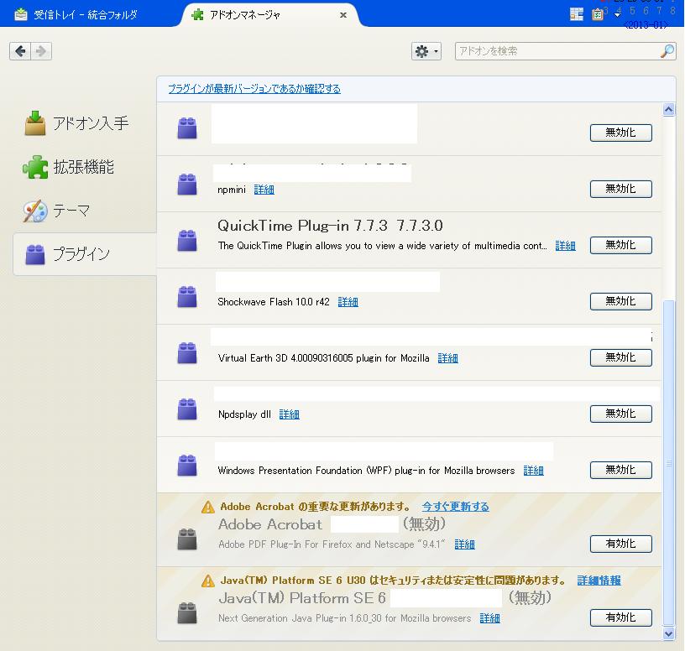Click the plugin list scrollbar up arrow
This screenshot has height=651, width=685.
(668, 109)
